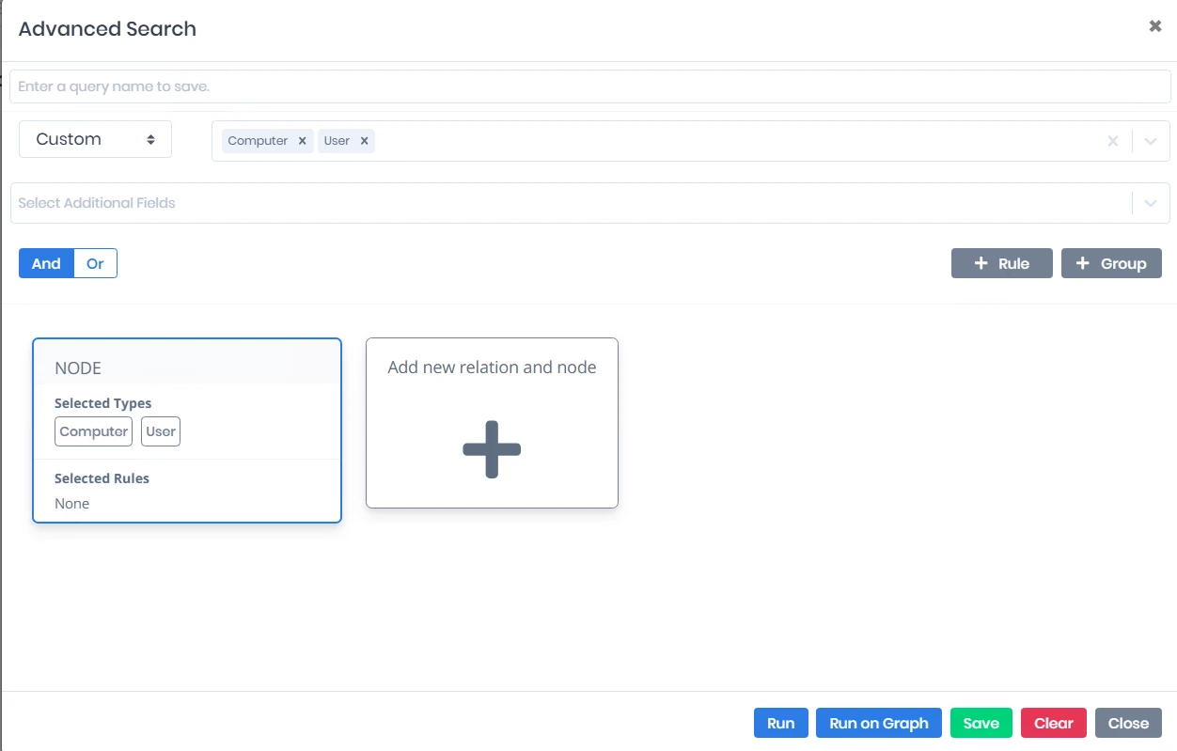1177x751 pixels.
Task: Select the Or operator
Action: pos(95,263)
